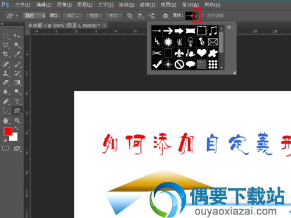Choose the talk bubble shape
The height and width of the screenshot is (218, 291).
tap(190, 64)
